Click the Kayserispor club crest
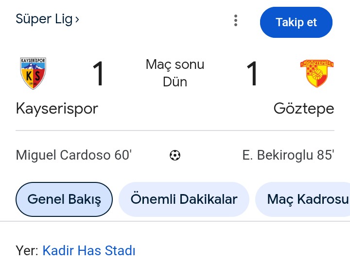350x262 pixels. coord(33,73)
